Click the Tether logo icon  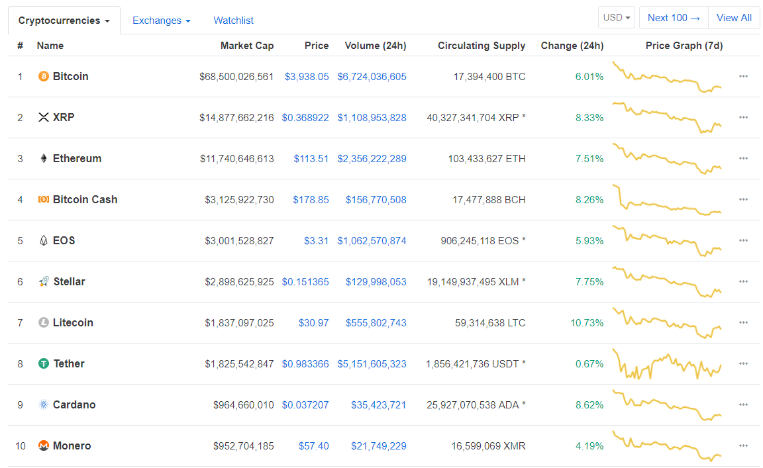(42, 363)
